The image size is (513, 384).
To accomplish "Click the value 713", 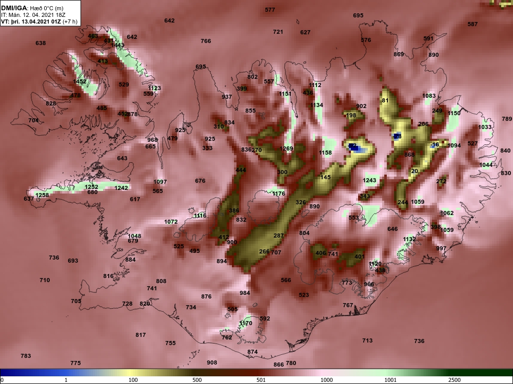I will [367, 340].
